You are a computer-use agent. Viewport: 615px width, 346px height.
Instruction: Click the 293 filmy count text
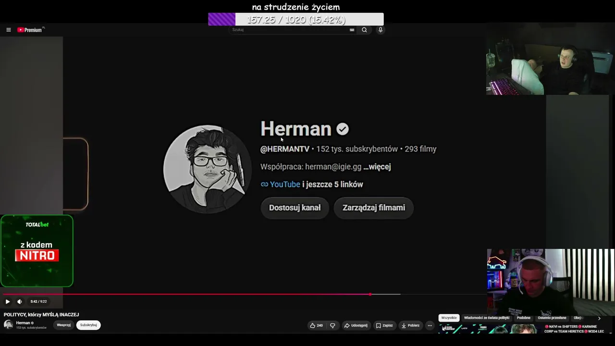tap(420, 149)
